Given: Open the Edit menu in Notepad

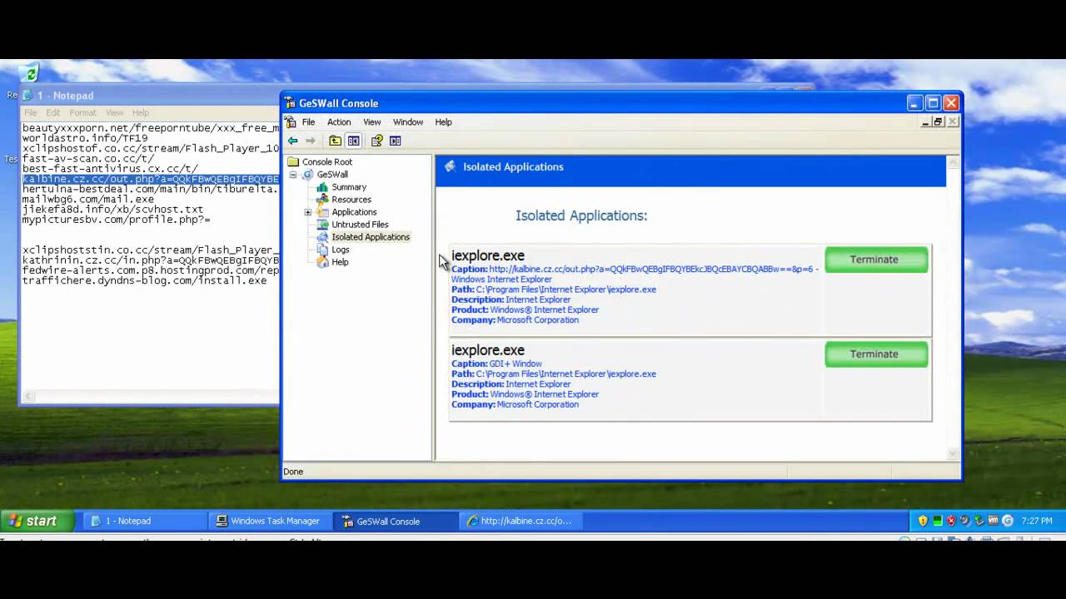Looking at the screenshot, I should (53, 113).
